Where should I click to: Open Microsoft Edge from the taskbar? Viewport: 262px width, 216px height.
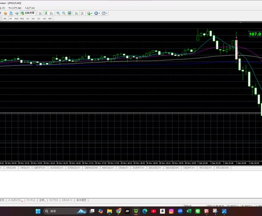[145, 211]
